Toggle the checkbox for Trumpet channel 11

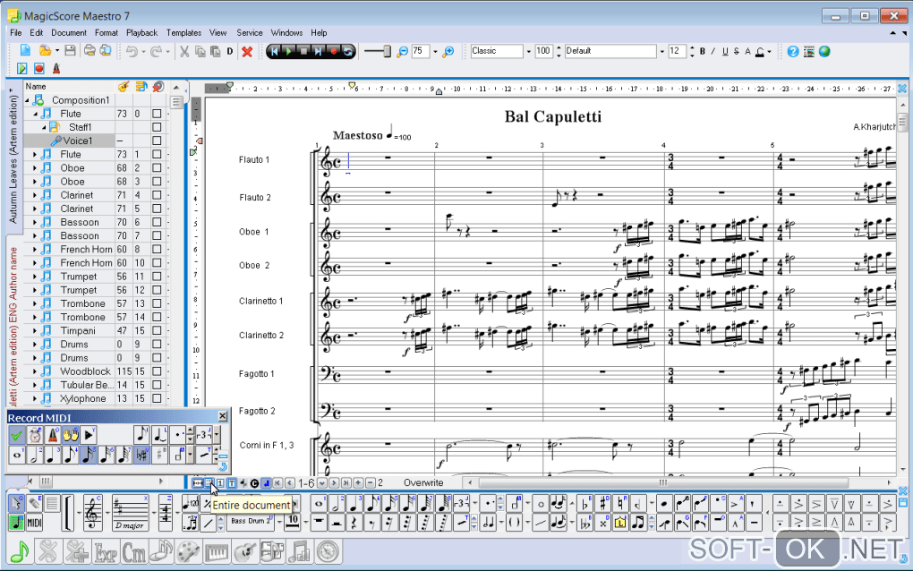[157, 277]
